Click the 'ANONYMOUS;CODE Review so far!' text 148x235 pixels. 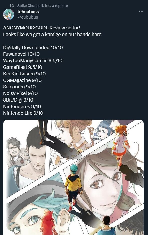41,28
